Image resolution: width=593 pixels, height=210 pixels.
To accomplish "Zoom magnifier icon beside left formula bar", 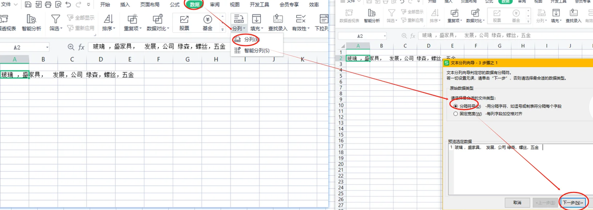I will (x=71, y=47).
